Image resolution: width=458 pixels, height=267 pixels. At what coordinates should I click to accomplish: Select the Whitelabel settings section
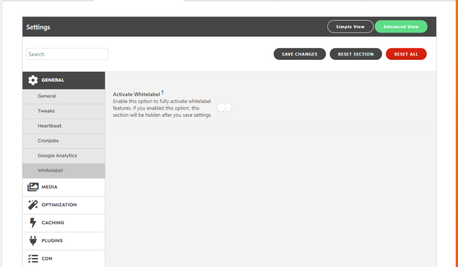click(x=64, y=171)
